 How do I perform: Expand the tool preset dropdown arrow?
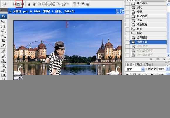8,4
